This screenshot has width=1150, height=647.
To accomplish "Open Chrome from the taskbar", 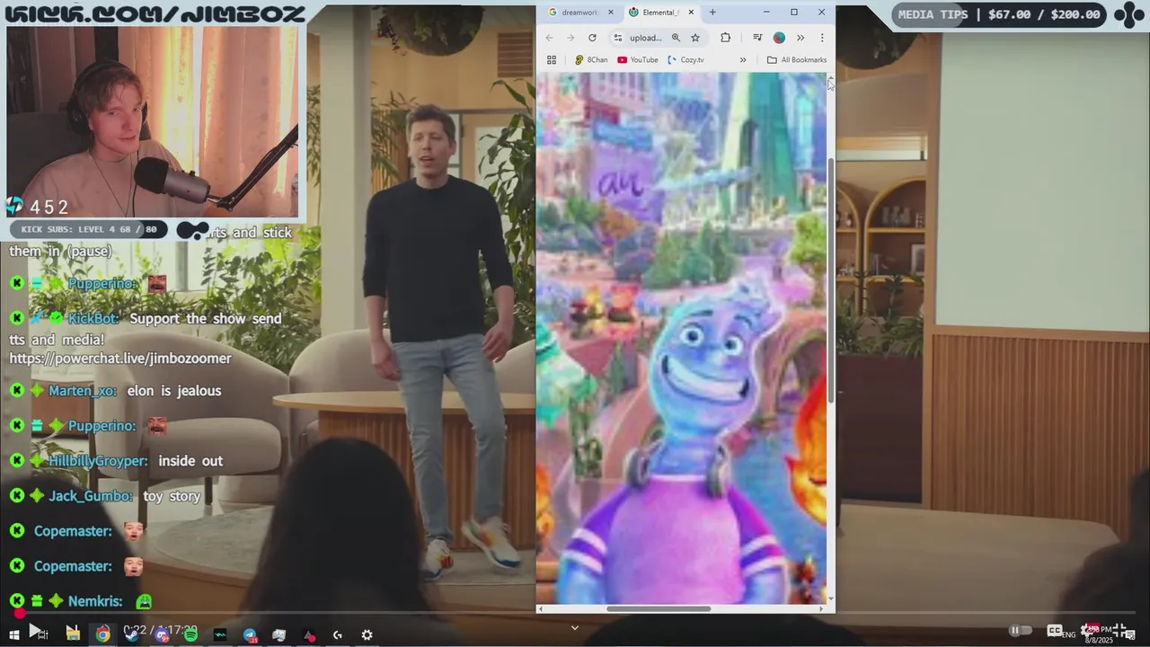I will pyautogui.click(x=102, y=634).
